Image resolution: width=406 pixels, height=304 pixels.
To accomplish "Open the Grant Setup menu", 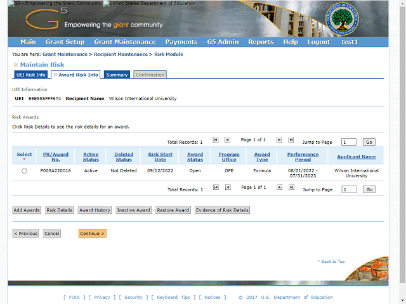I will click(65, 42).
